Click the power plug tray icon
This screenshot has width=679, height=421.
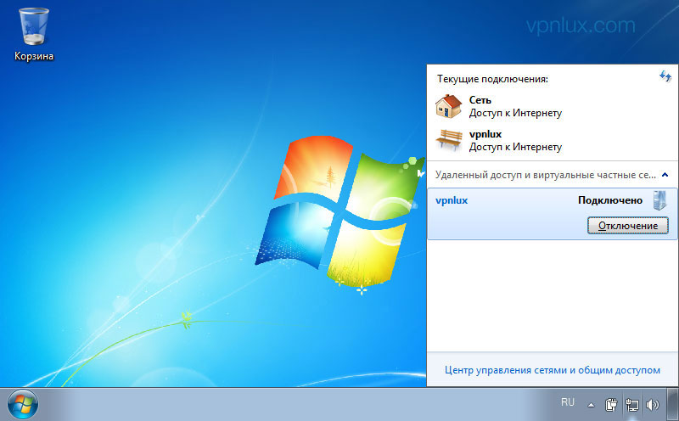pyautogui.click(x=611, y=405)
